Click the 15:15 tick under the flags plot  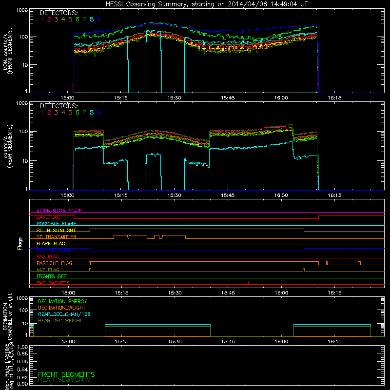pos(121,293)
